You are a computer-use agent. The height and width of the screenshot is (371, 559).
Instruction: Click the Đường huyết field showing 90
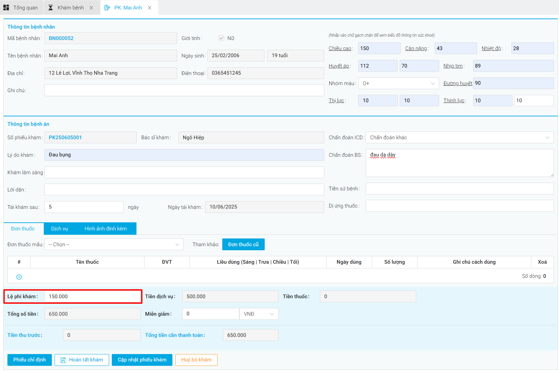(513, 83)
